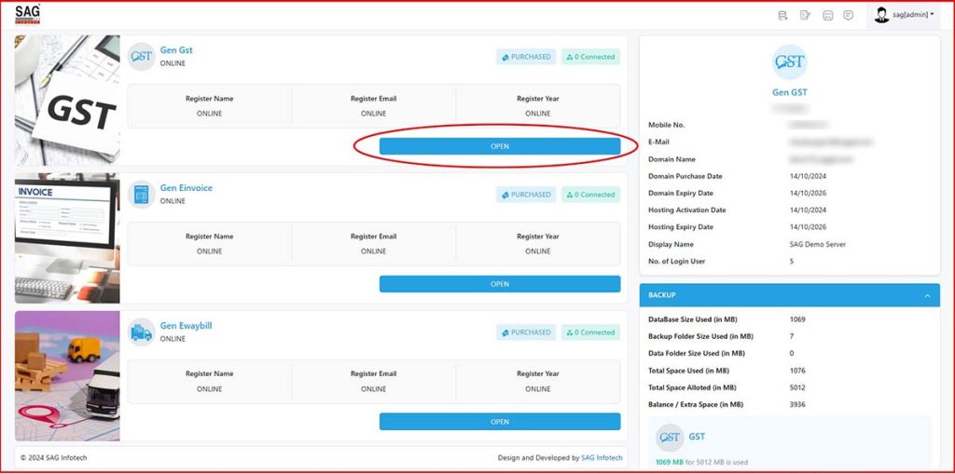Screen dimensions: 955x474
Task: Open the Ewaybill product thumbnail image
Action: click(x=67, y=376)
